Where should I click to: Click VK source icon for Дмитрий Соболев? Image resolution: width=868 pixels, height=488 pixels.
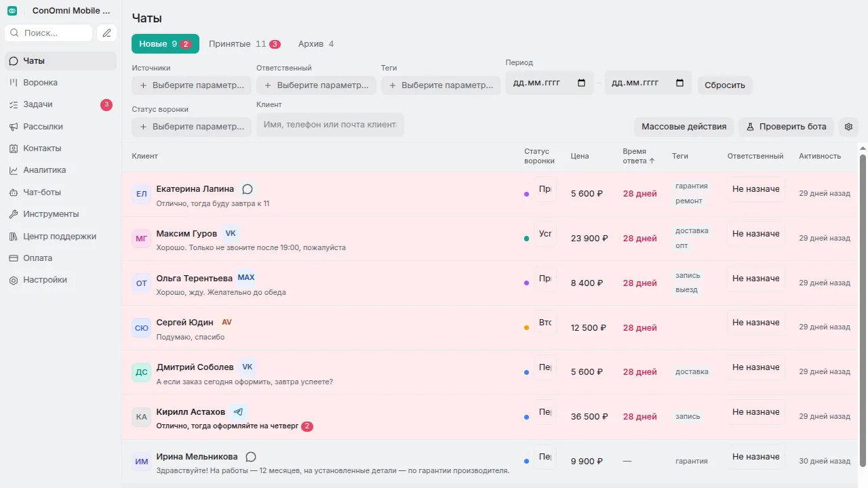(x=248, y=367)
